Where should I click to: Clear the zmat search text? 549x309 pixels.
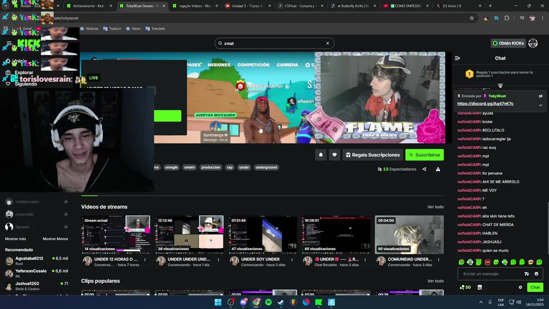tap(328, 43)
